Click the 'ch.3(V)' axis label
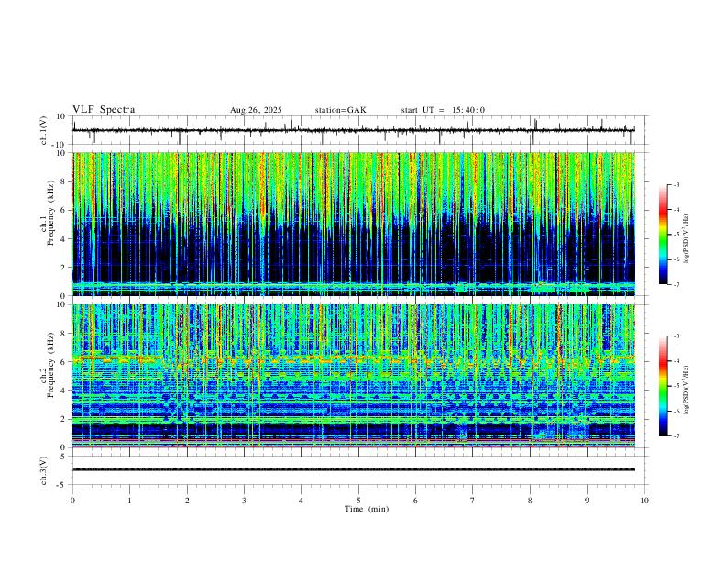Image resolution: width=726 pixels, height=561 pixels. click(44, 470)
